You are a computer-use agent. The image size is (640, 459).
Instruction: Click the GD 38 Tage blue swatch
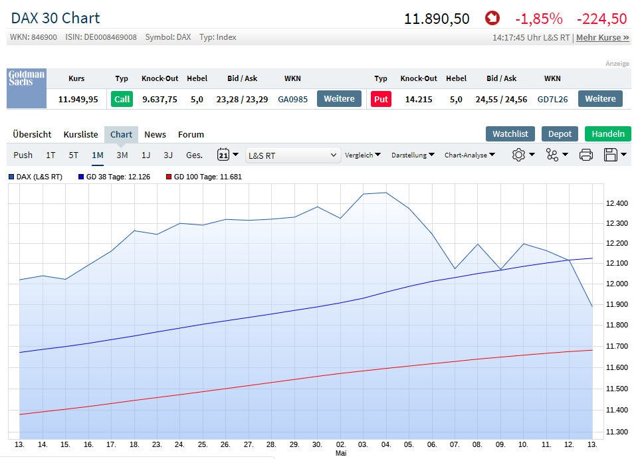click(x=81, y=177)
